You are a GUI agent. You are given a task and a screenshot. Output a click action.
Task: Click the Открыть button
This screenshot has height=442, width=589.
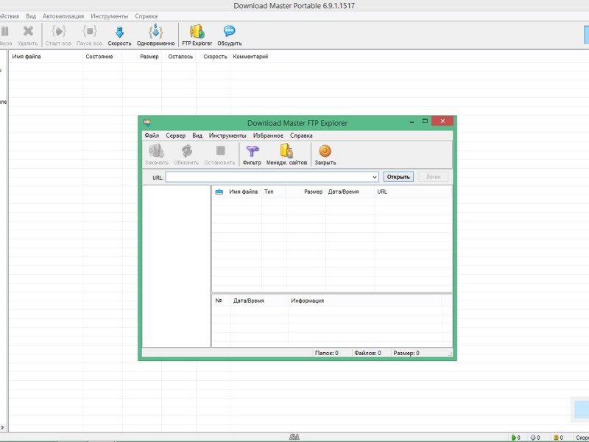tap(398, 177)
